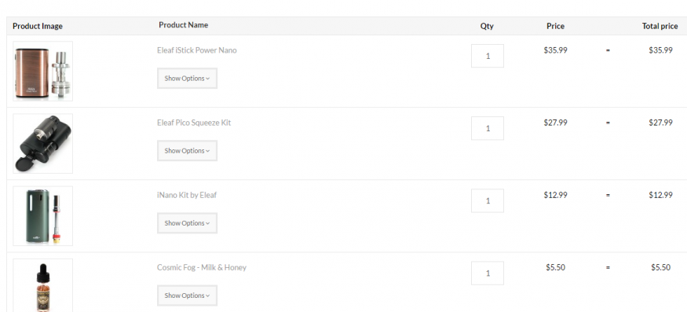Focus the quantity field for iNano Kit
The width and height of the screenshot is (687, 312).
488,200
